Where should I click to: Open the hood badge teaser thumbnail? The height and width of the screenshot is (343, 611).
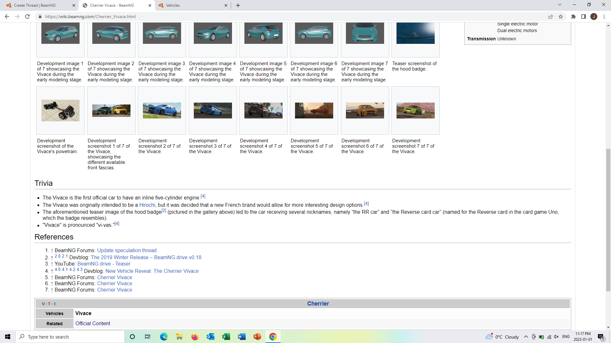point(416,33)
